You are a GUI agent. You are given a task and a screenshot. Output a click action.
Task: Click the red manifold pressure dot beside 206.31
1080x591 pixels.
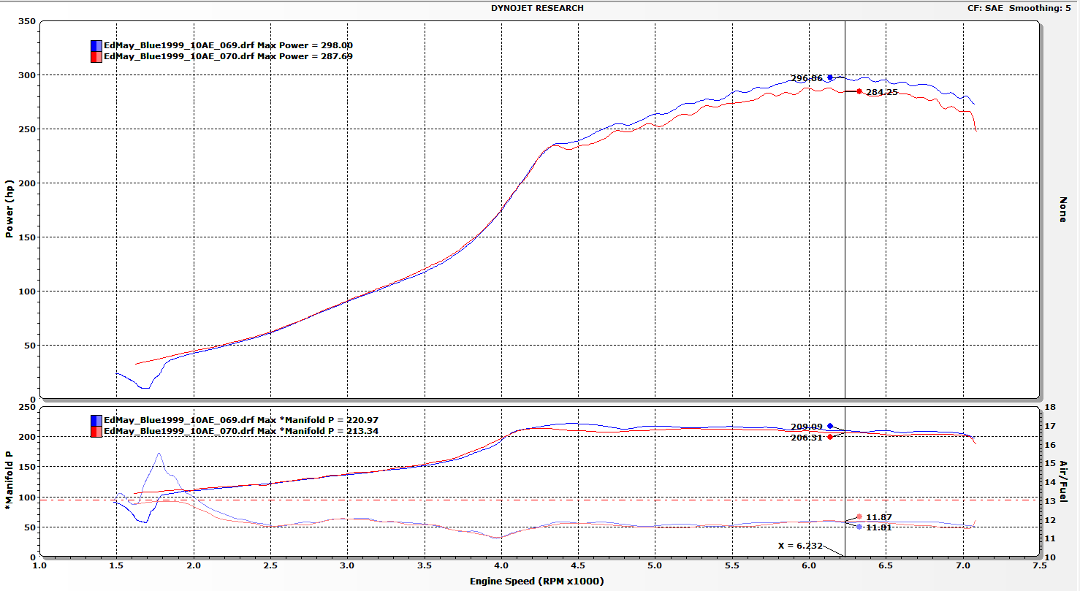click(x=830, y=437)
